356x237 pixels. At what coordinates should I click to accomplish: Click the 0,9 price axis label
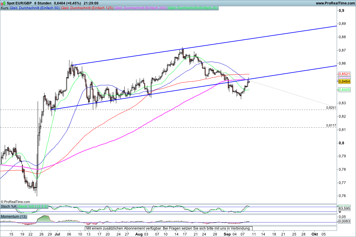coord(342,11)
